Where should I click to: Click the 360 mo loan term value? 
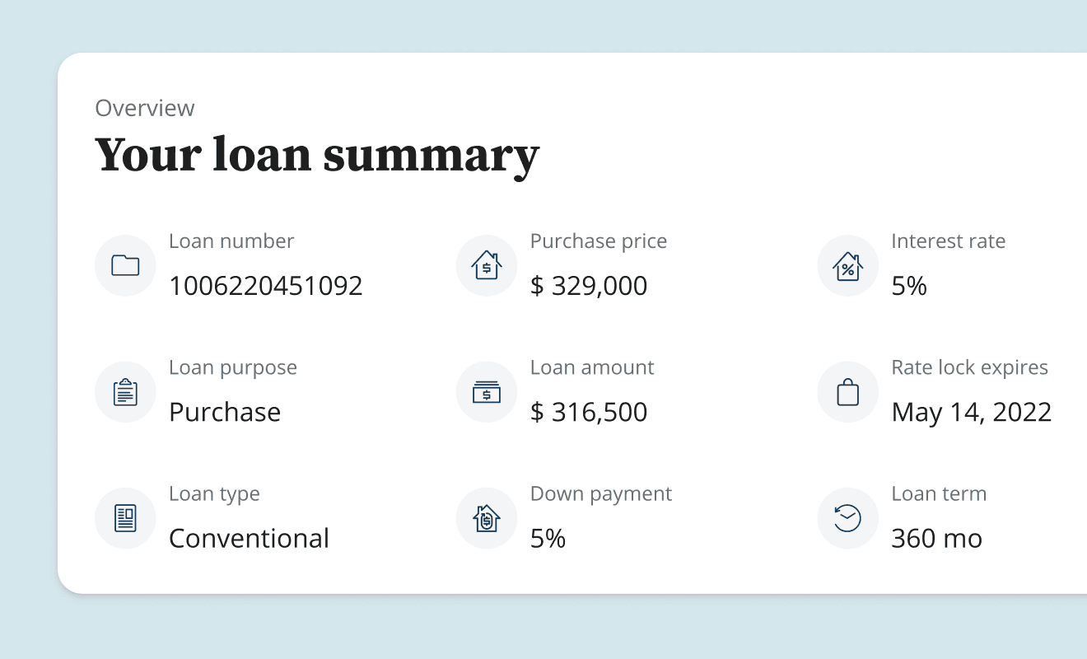tap(937, 538)
